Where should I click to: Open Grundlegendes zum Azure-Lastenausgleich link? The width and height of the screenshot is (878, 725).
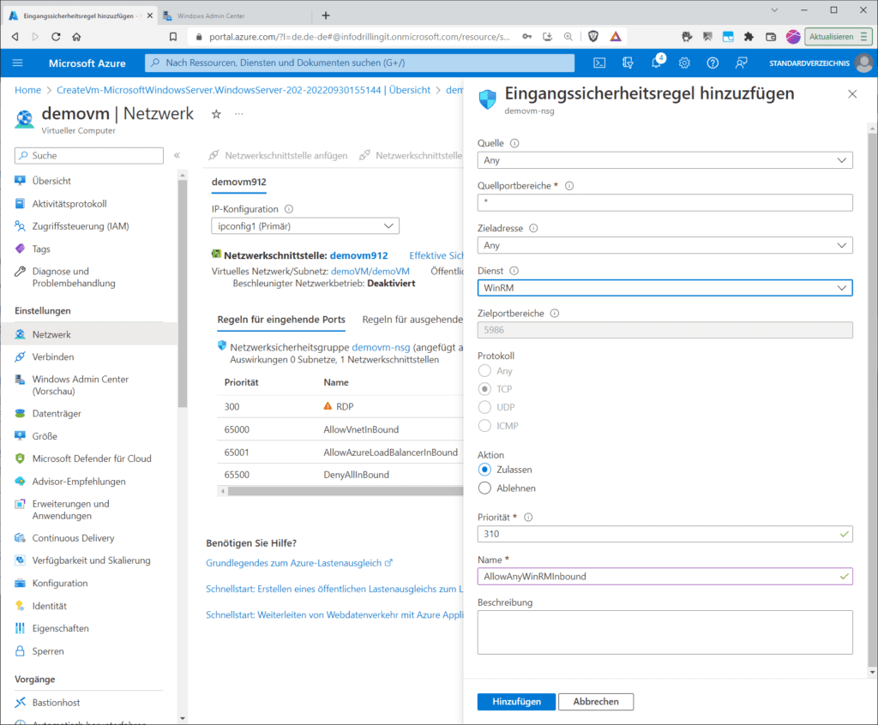tap(299, 563)
